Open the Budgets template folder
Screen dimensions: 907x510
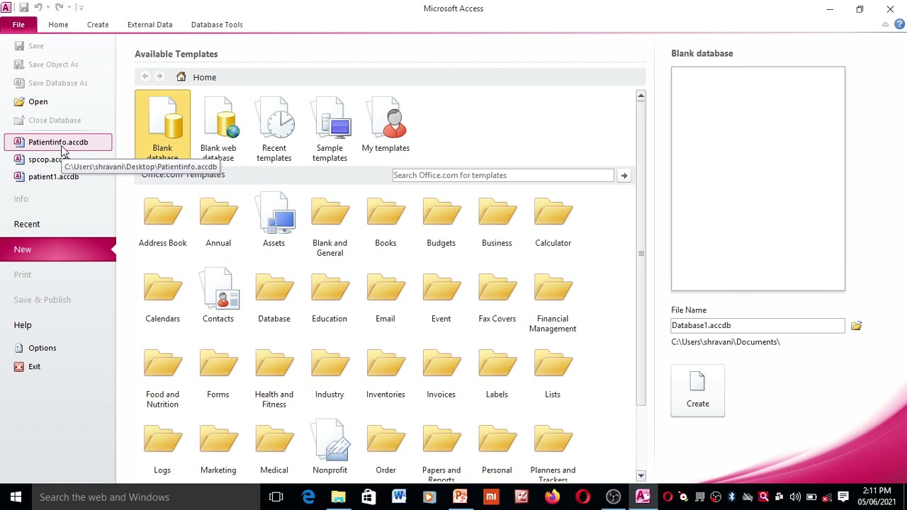click(x=441, y=222)
